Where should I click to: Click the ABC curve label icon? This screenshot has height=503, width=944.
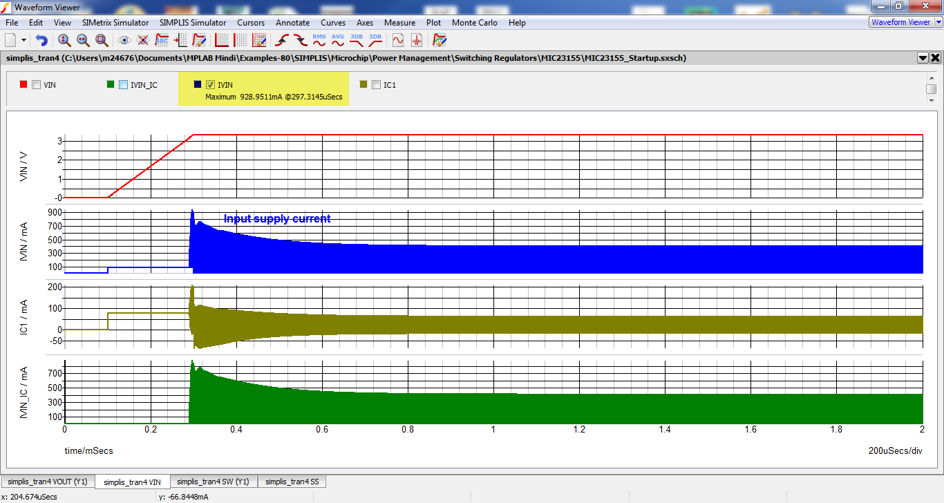point(162,40)
